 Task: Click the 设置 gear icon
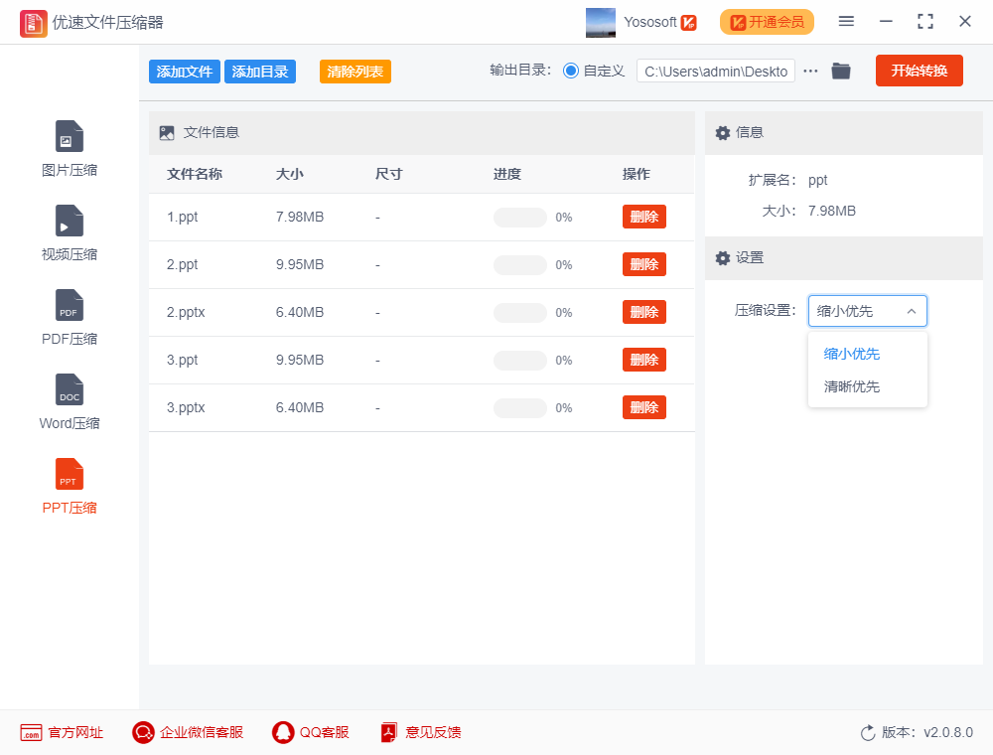coord(723,258)
